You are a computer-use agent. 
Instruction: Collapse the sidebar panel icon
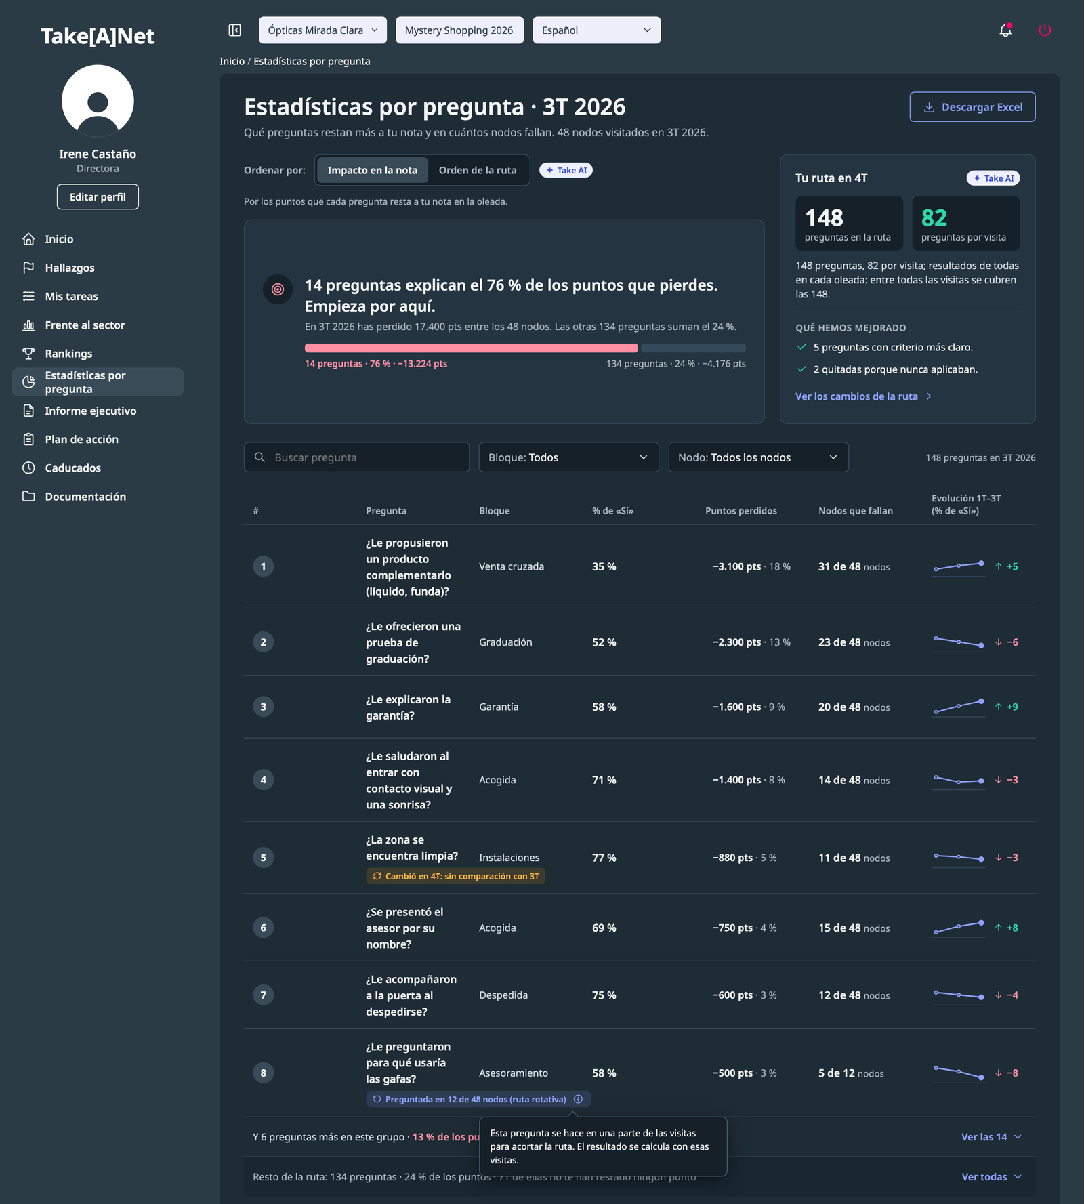click(x=235, y=30)
